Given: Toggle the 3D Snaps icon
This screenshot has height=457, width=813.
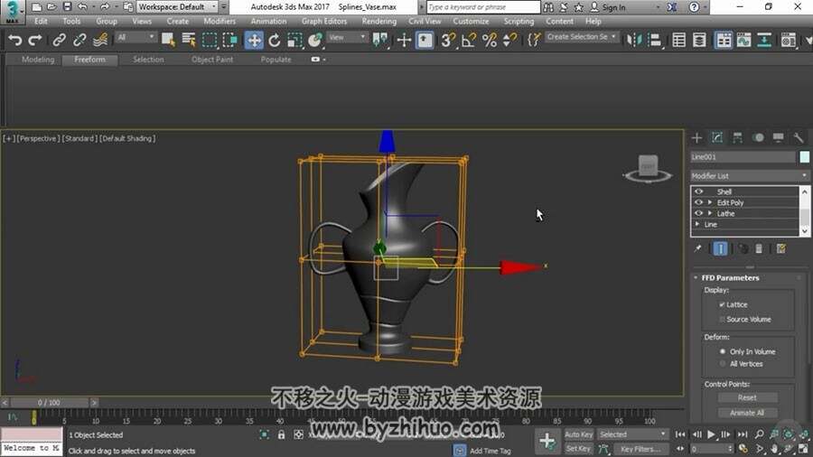Looking at the screenshot, I should [448, 41].
